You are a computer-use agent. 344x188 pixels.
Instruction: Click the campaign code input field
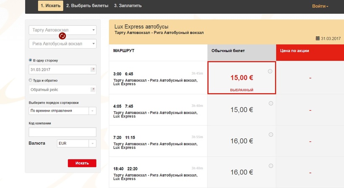(x=63, y=132)
